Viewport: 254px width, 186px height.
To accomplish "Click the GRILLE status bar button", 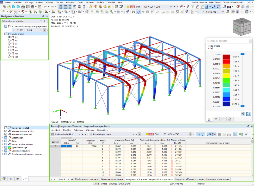I will pos(104,184).
